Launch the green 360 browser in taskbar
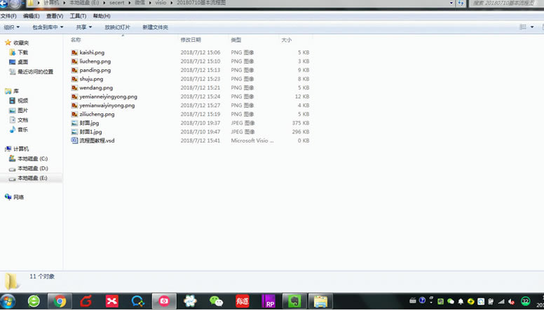The width and height of the screenshot is (544, 311). [x=34, y=301]
